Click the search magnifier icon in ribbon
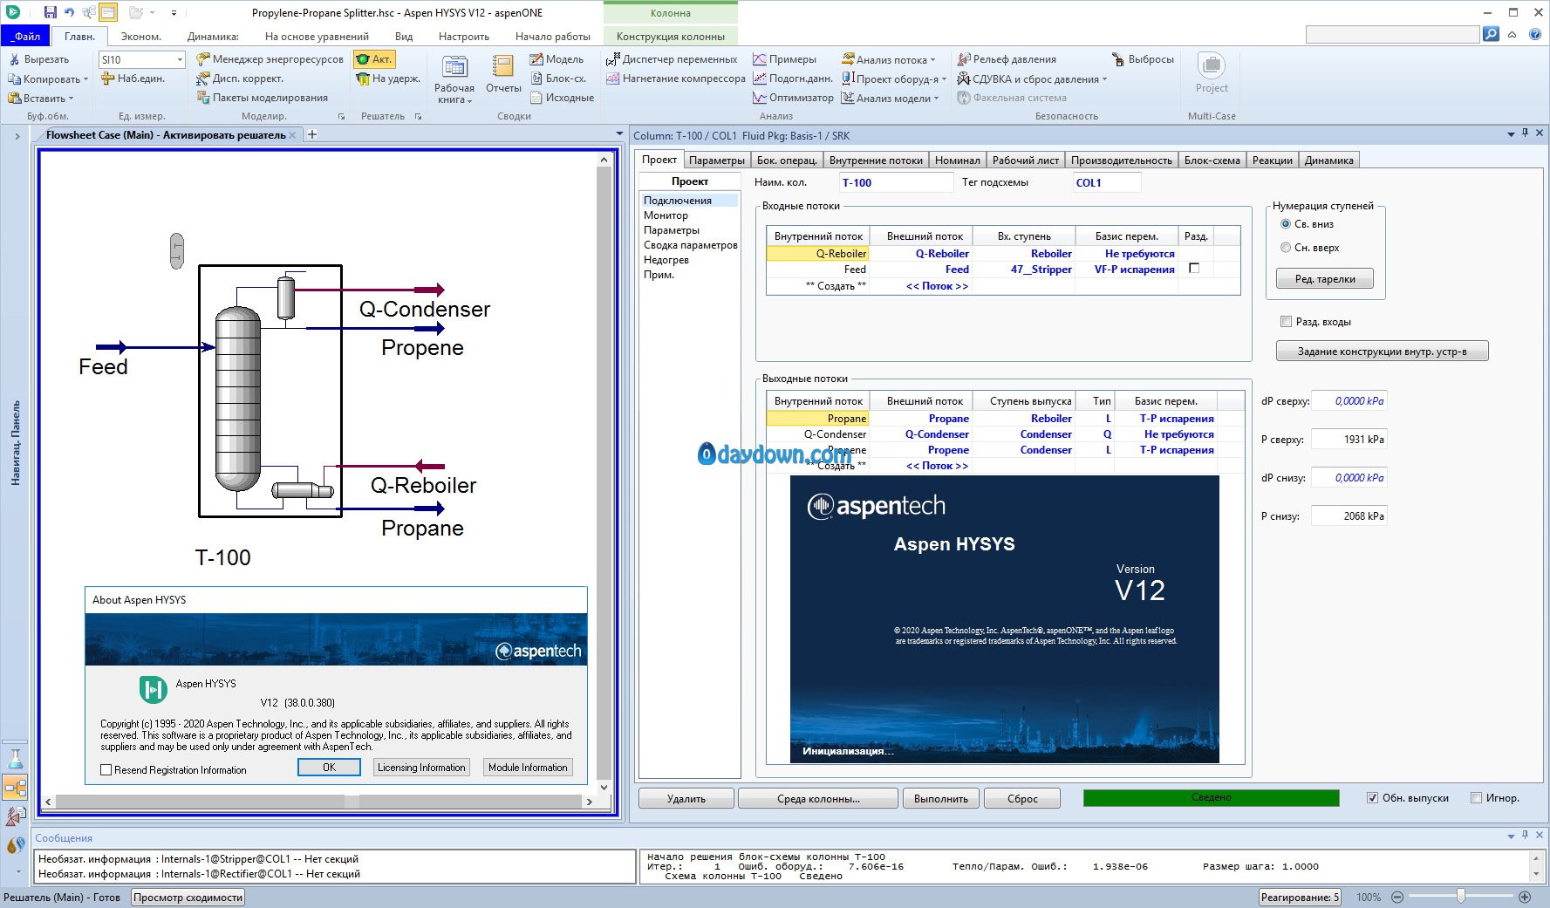The height and width of the screenshot is (908, 1550). (x=1491, y=34)
